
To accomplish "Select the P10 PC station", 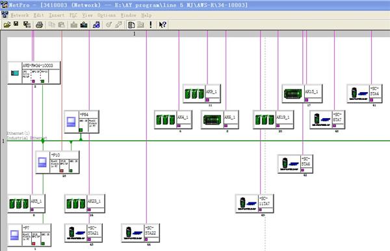I will 57,162.
